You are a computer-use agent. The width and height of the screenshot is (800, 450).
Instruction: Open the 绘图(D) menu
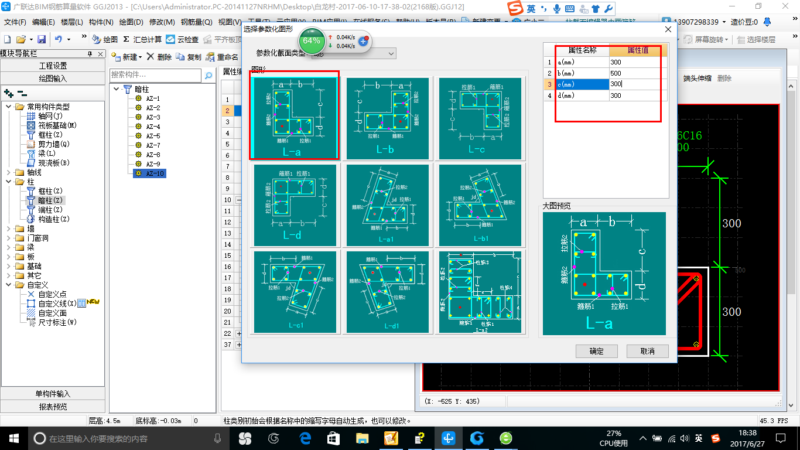(131, 22)
